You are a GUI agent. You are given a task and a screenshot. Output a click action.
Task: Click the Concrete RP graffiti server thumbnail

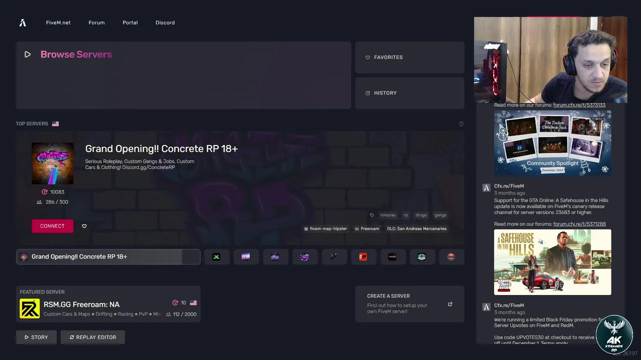pyautogui.click(x=53, y=163)
